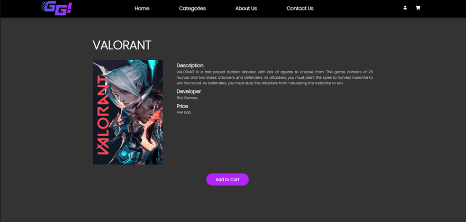Viewport: 466px width, 222px height.
Task: Click the Developer heading
Action: (x=189, y=91)
